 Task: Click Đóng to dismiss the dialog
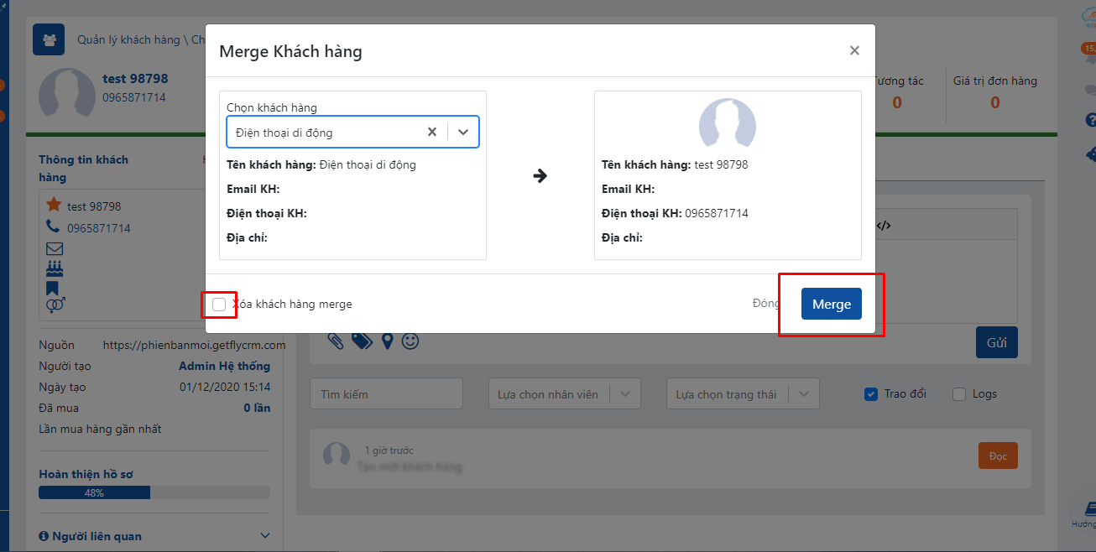point(765,304)
